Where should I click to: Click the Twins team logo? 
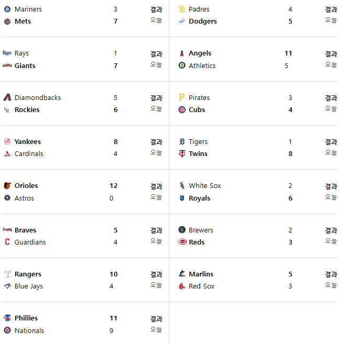click(182, 153)
